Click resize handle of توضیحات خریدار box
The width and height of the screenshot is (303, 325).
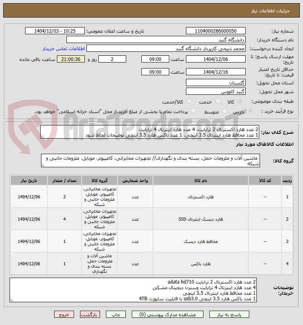(12, 300)
